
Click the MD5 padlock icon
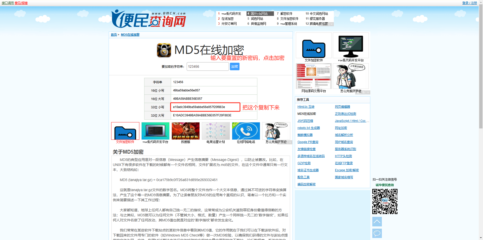164,50
